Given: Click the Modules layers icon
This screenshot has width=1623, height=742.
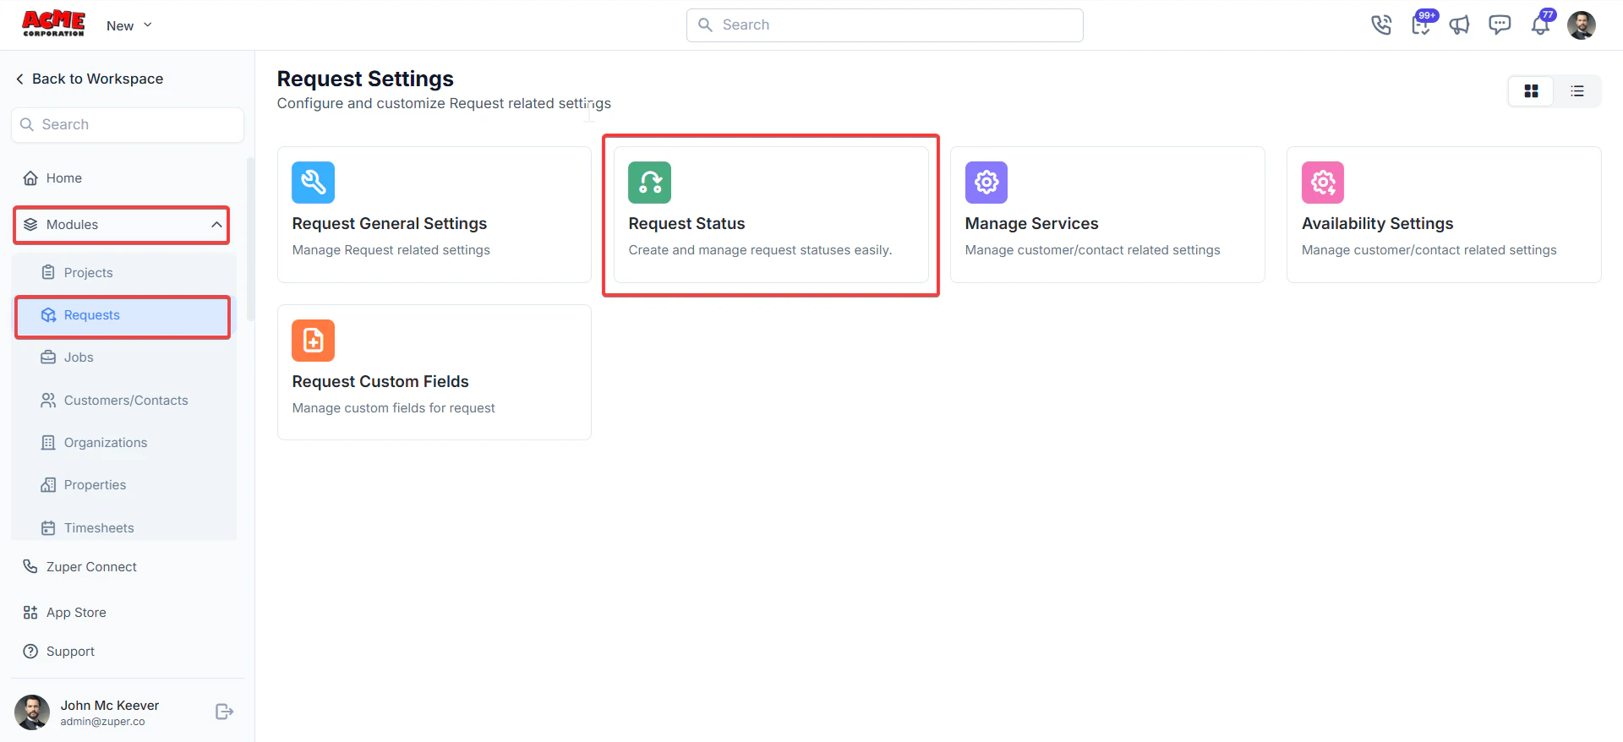Looking at the screenshot, I should coord(30,225).
